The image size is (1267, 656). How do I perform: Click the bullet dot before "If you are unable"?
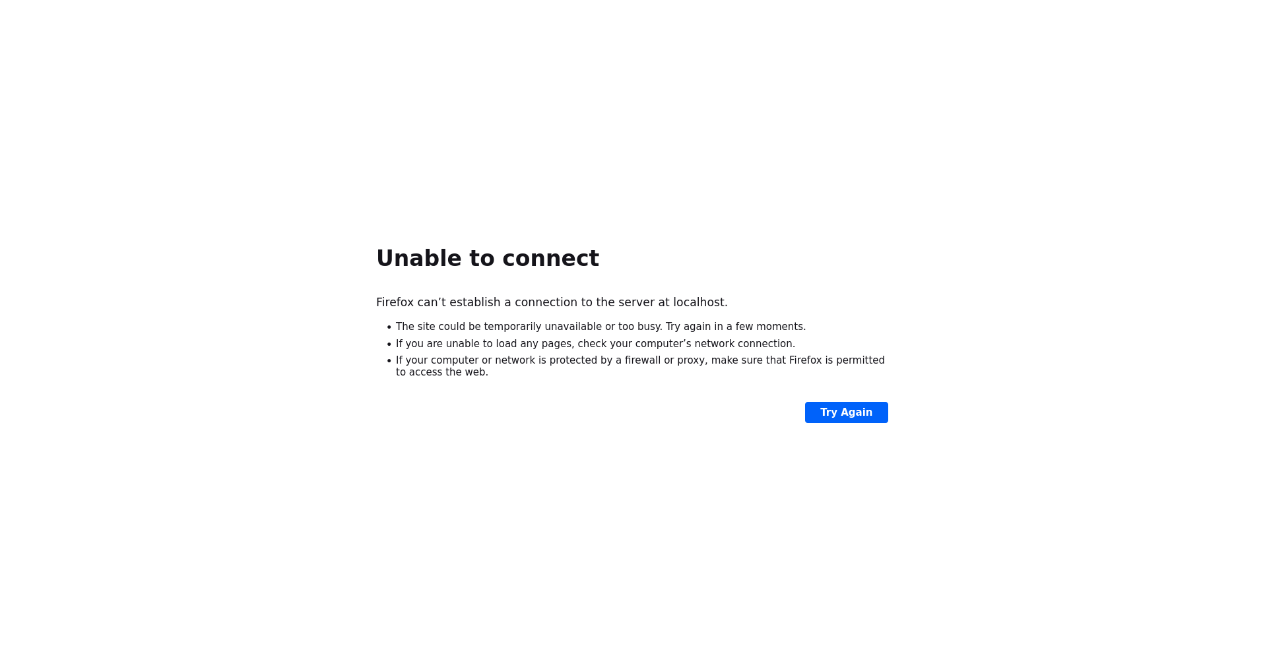pyautogui.click(x=389, y=344)
